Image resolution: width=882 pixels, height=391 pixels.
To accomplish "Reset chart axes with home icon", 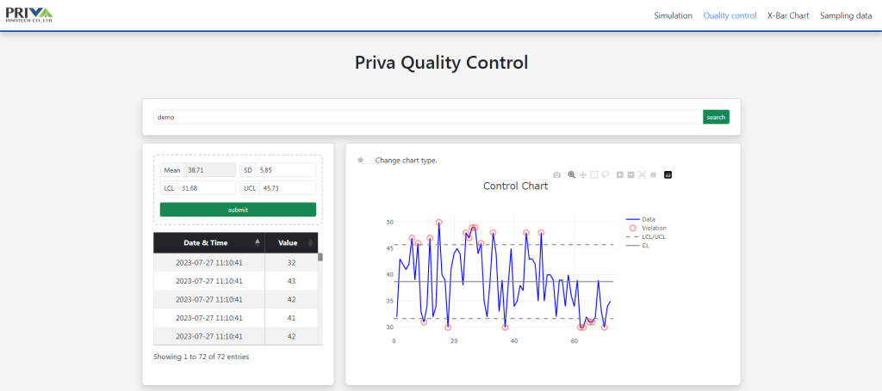I will pyautogui.click(x=654, y=174).
